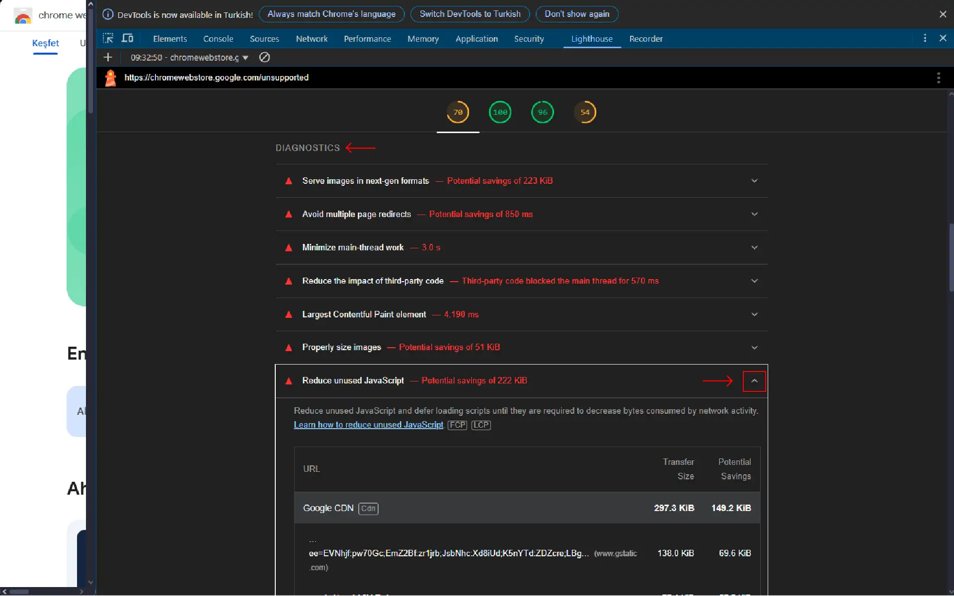The height and width of the screenshot is (596, 954).
Task: Click the SEO score gauge showing 54
Action: pyautogui.click(x=585, y=112)
